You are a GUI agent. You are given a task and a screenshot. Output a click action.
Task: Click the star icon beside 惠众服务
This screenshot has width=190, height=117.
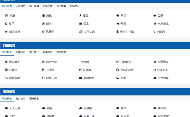tap(6, 62)
